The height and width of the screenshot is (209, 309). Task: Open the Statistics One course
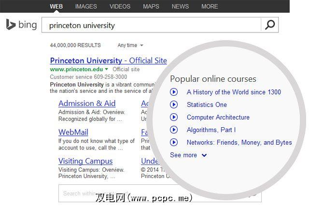pyautogui.click(x=207, y=104)
